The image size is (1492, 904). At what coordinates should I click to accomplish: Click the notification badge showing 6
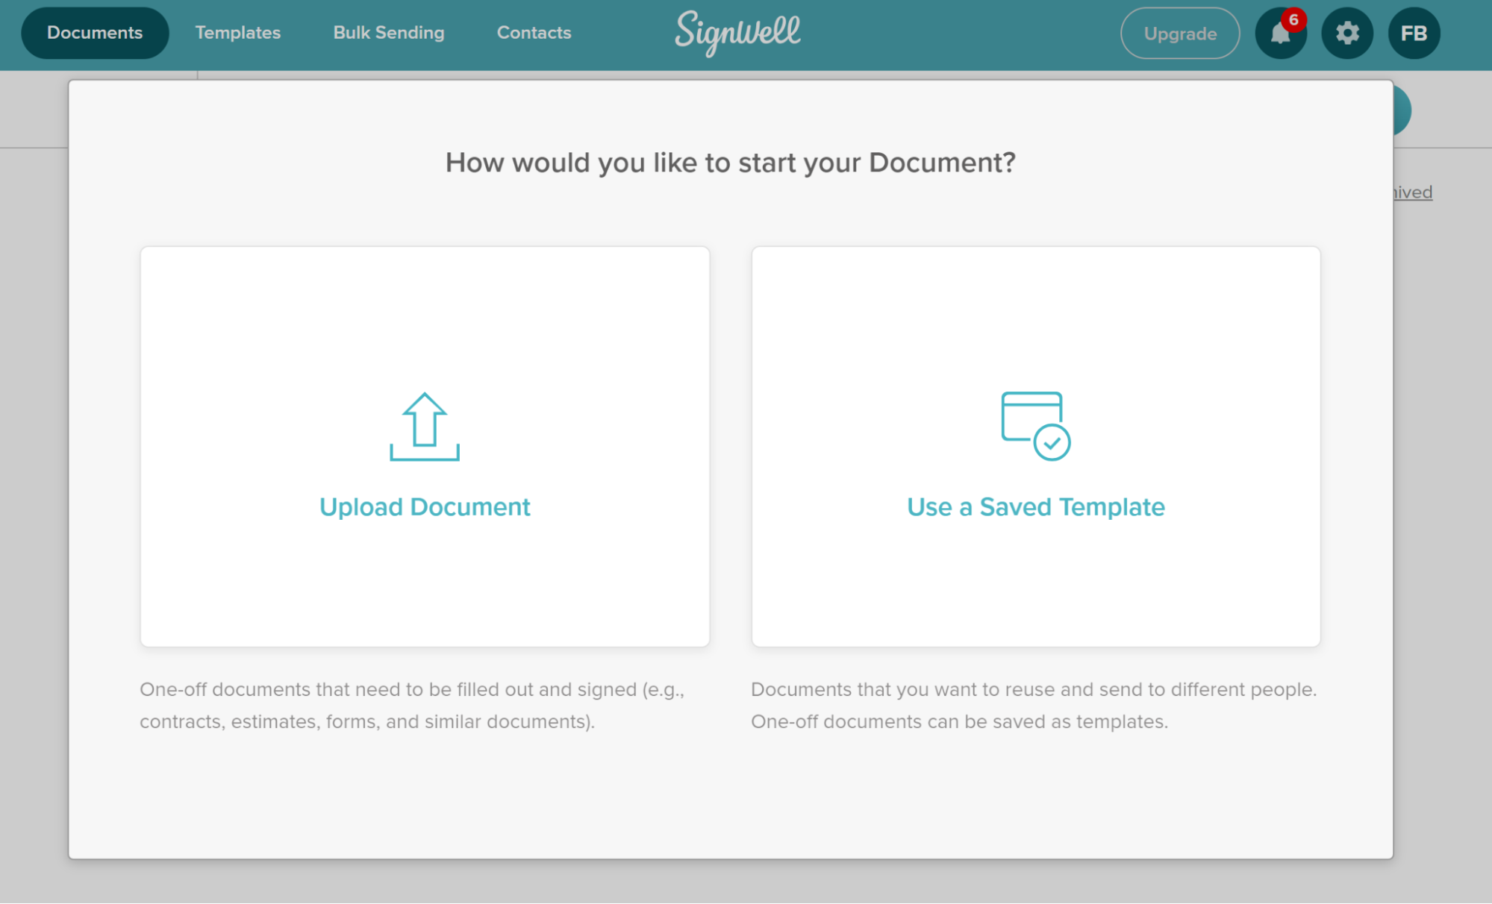tap(1294, 19)
